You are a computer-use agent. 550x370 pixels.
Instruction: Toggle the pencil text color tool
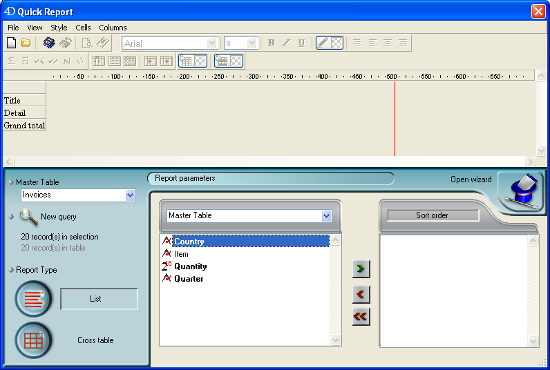[323, 43]
